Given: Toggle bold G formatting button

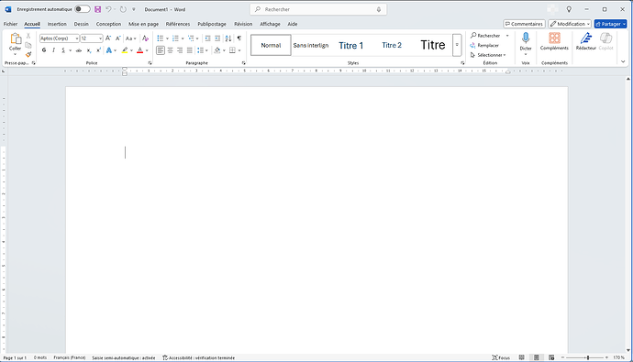Looking at the screenshot, I should point(44,50).
